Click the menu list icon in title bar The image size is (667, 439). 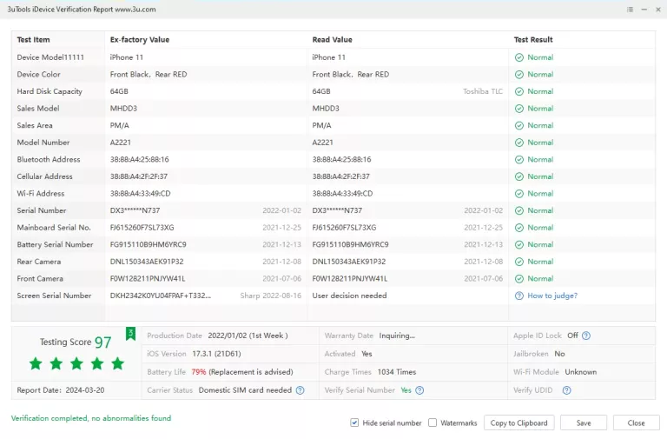pos(630,10)
